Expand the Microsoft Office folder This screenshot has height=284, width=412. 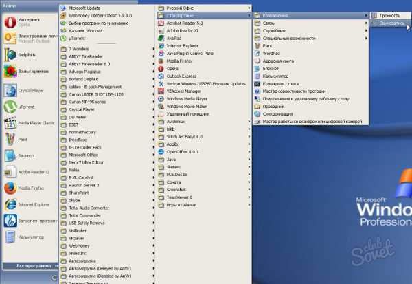pos(106,155)
